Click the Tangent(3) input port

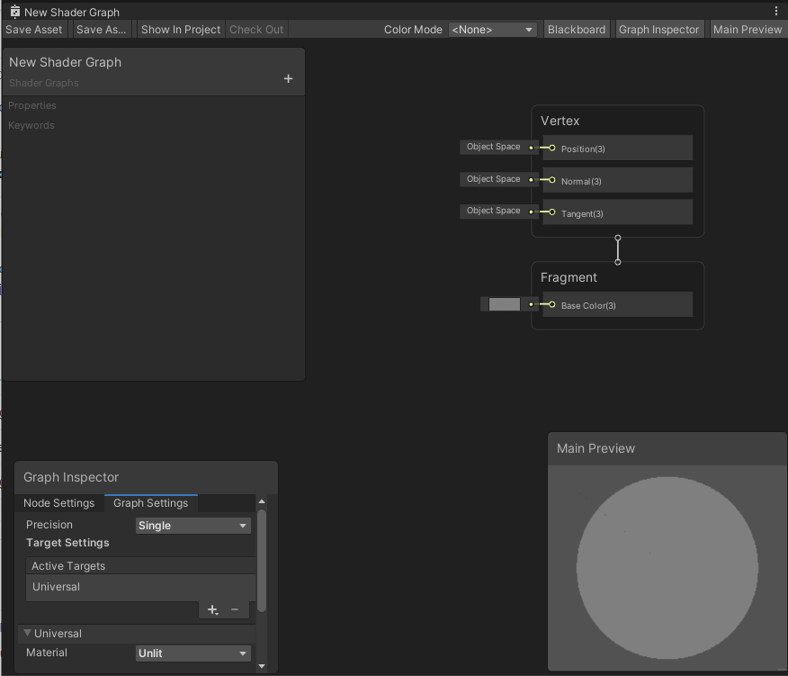click(x=551, y=212)
